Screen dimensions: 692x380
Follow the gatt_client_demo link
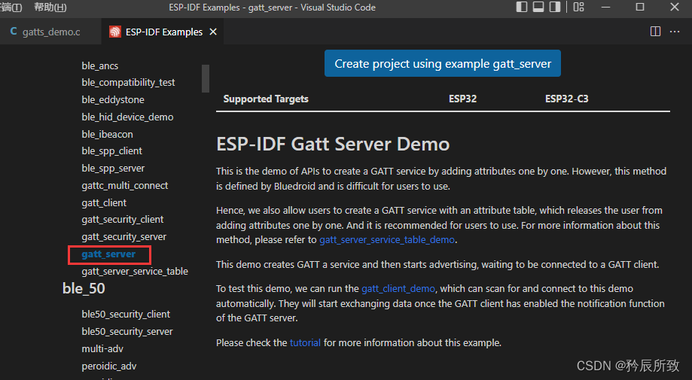coord(398,288)
